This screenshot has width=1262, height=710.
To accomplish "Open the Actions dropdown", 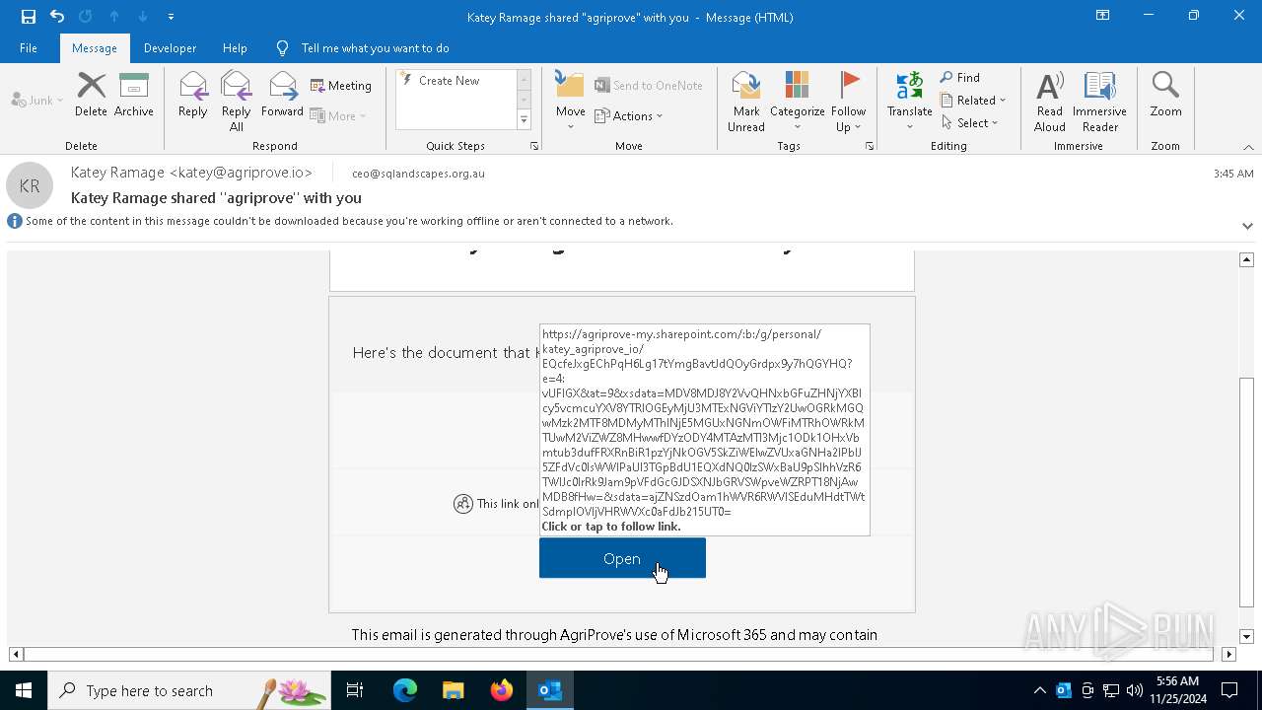I will [x=629, y=115].
